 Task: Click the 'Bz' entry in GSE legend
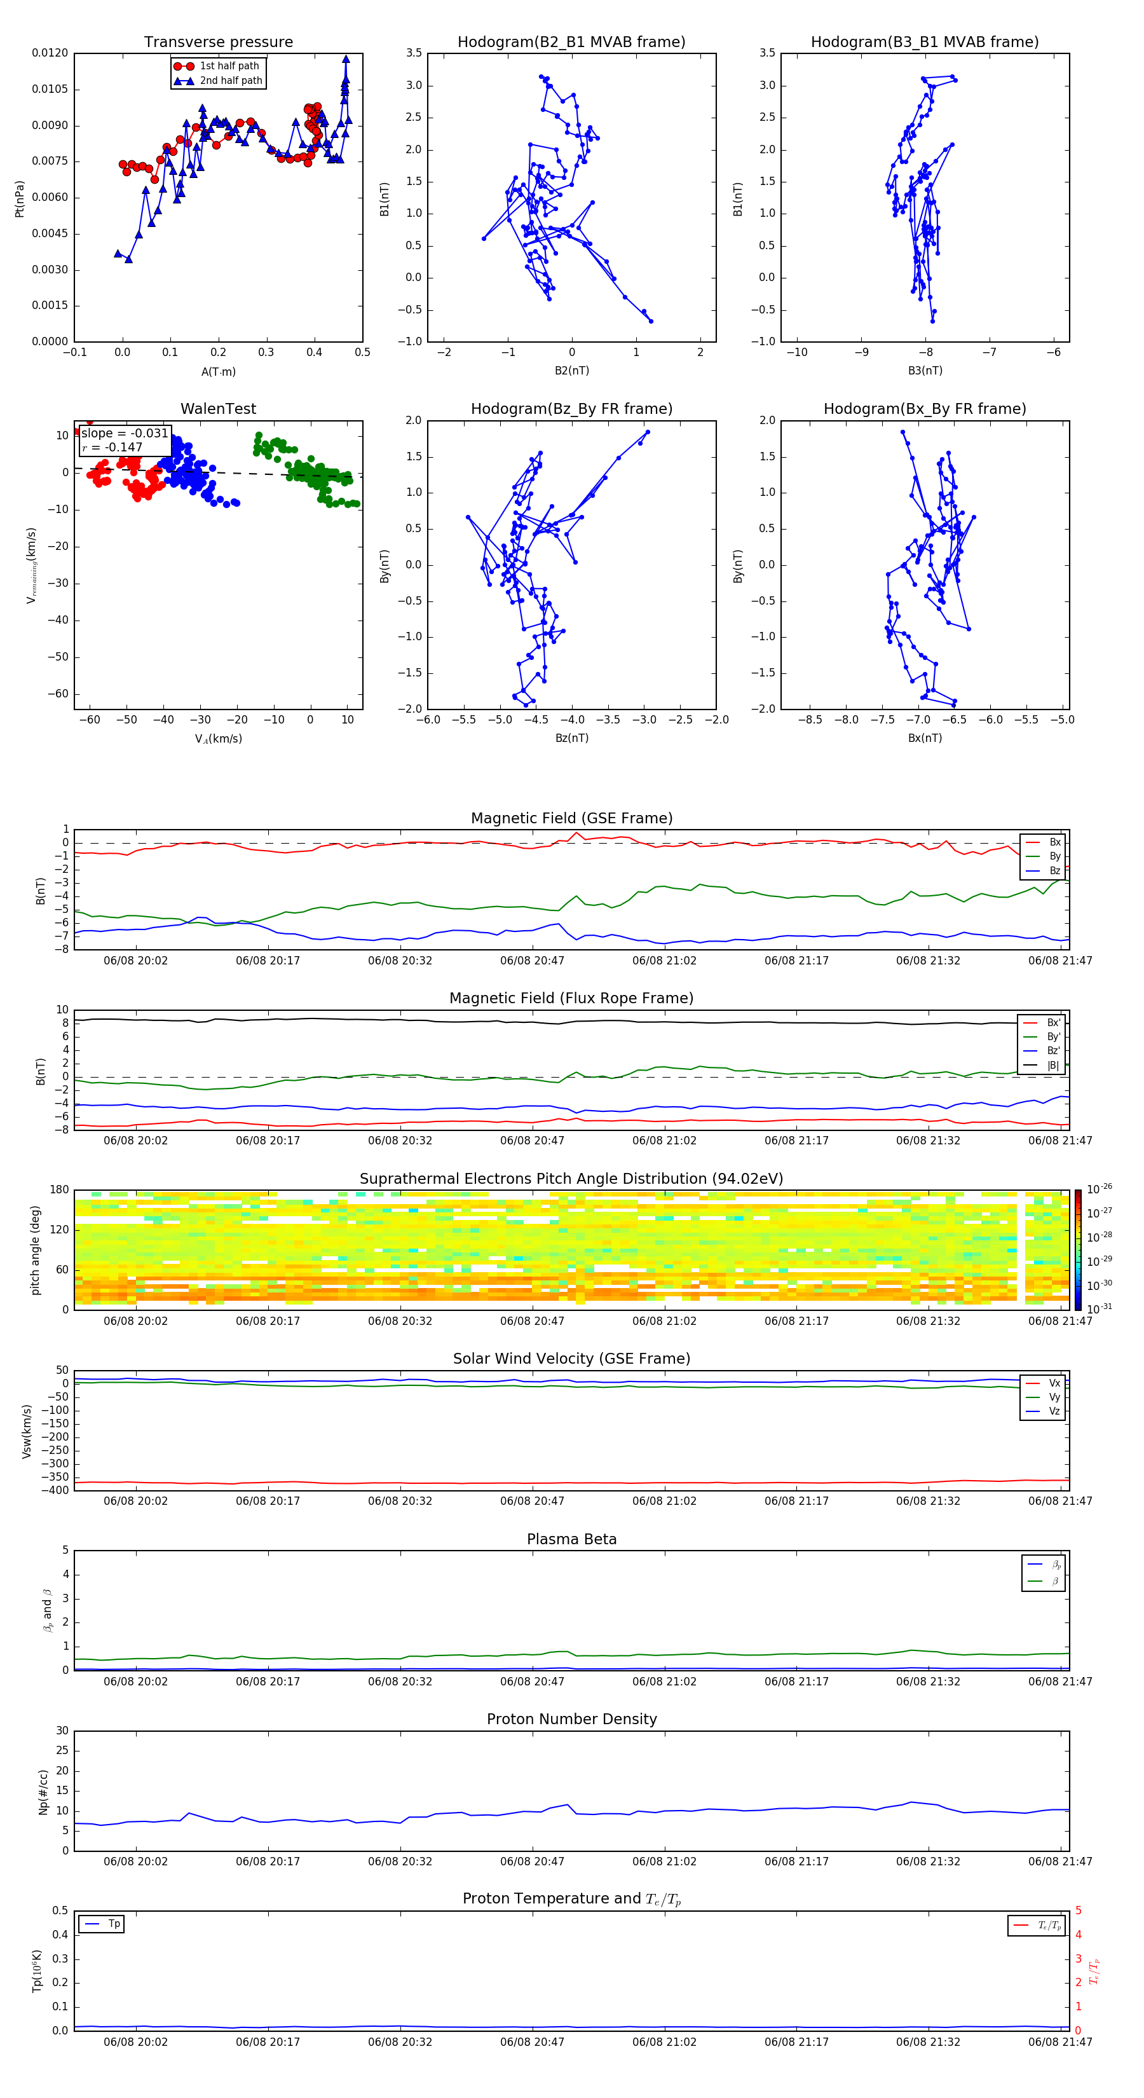click(1043, 870)
